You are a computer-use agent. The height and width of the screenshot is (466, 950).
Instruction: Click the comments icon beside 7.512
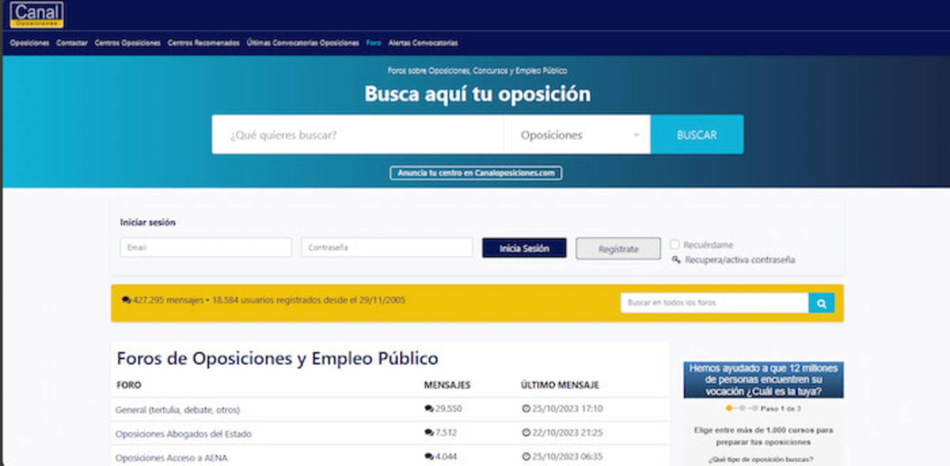(x=429, y=432)
